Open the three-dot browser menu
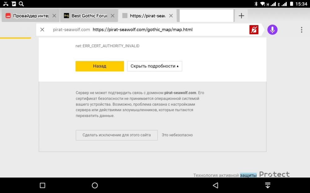This screenshot has width=310, height=193. 301,30
